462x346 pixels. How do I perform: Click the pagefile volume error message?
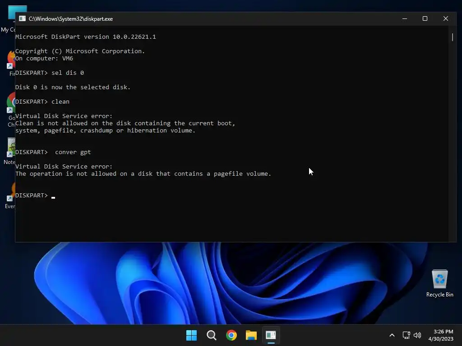(143, 173)
